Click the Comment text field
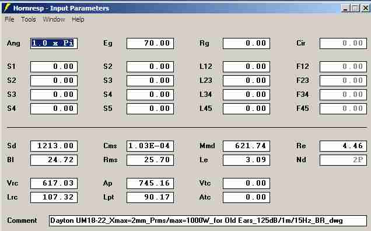Viewport: 371px width, 231px height. coord(208,220)
